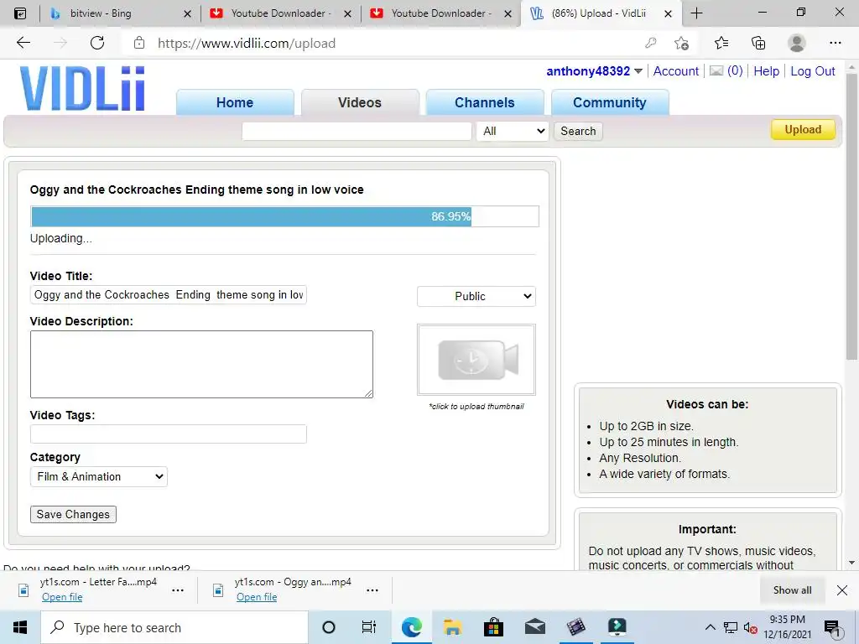Image resolution: width=859 pixels, height=644 pixels.
Task: Close the Upload - VidLii tab
Action: click(x=668, y=13)
